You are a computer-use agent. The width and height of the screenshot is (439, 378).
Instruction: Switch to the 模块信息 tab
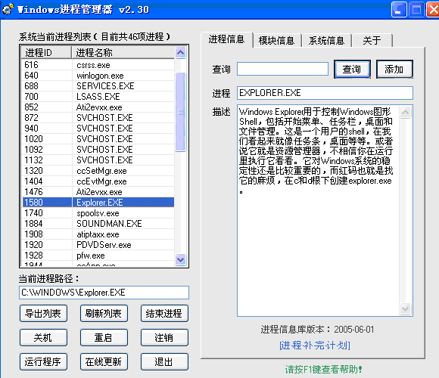click(x=276, y=41)
